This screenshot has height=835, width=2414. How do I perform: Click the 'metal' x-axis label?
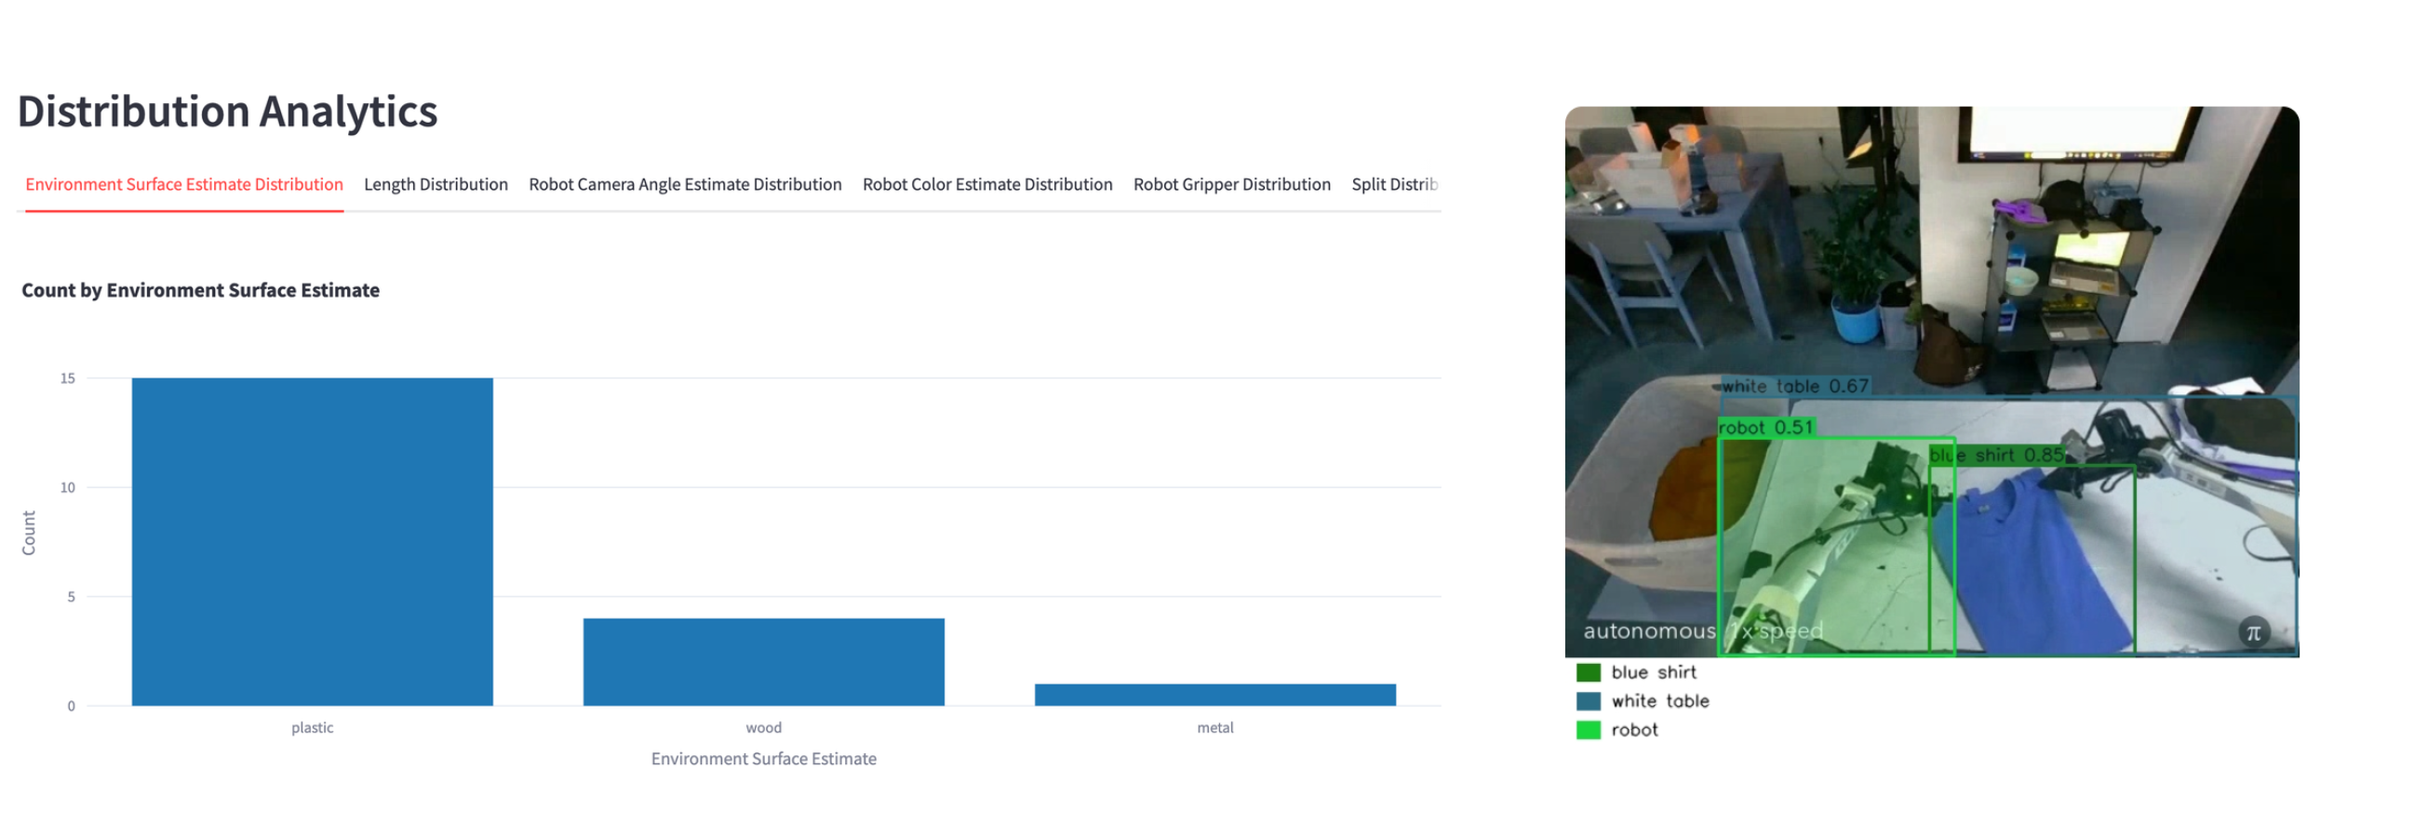click(x=1214, y=727)
